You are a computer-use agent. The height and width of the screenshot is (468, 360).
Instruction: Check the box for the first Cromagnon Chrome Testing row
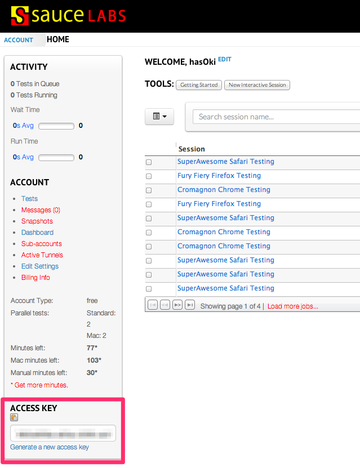[x=149, y=190]
